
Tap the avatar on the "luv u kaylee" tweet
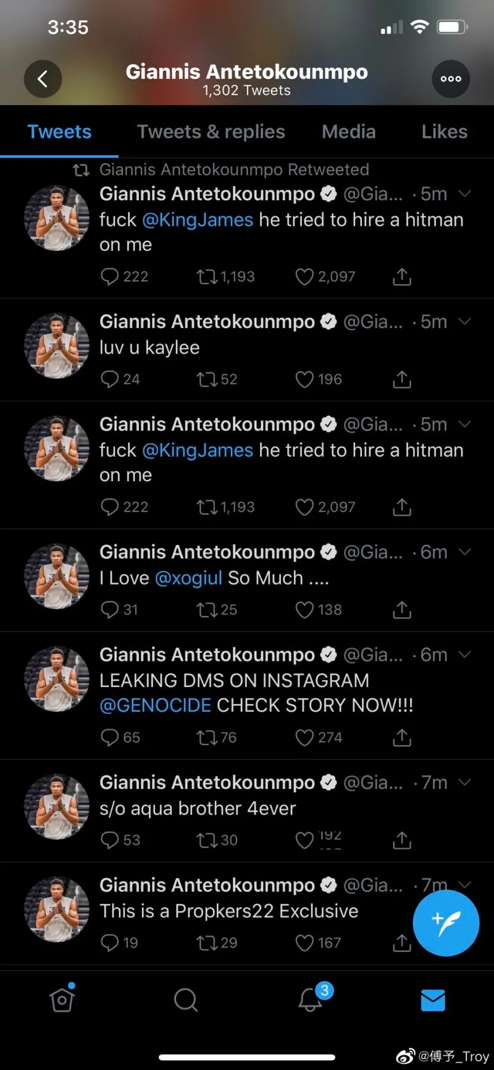[57, 346]
